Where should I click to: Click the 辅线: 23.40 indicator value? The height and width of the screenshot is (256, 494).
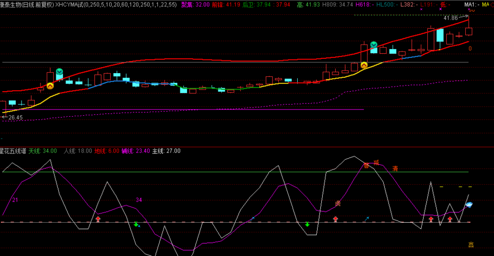coord(136,151)
